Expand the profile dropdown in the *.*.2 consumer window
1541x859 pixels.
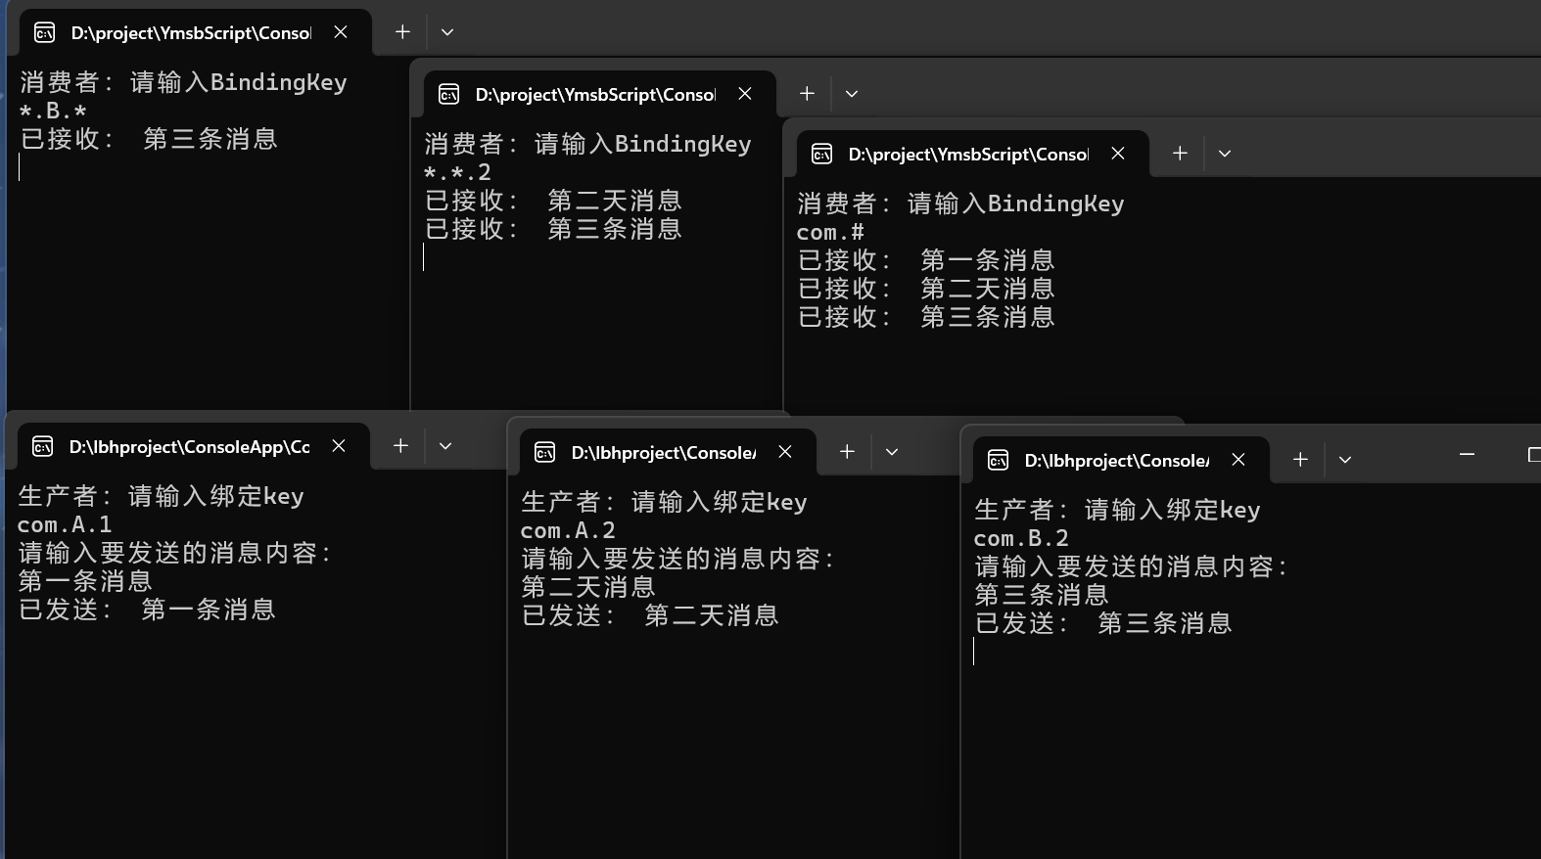click(852, 94)
